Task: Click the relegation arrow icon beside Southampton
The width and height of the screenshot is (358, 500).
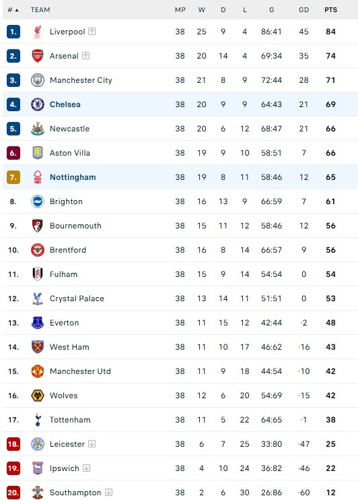Action: pyautogui.click(x=108, y=492)
